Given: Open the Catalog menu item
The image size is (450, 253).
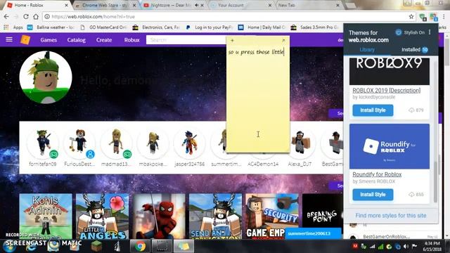Looking at the screenshot, I should [77, 40].
